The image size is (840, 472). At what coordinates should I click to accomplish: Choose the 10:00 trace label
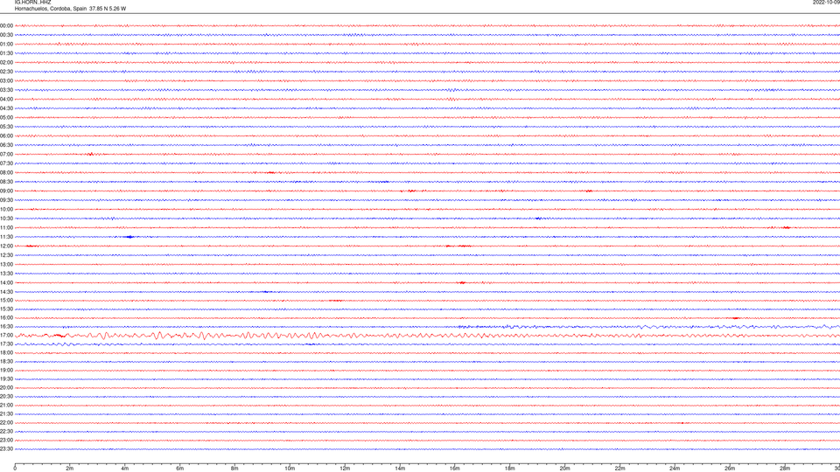(x=6, y=209)
